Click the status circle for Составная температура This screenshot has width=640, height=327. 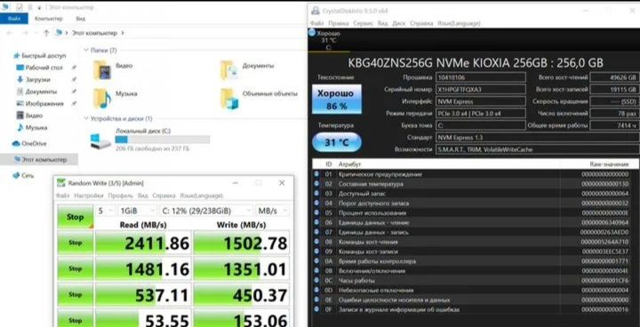click(316, 184)
